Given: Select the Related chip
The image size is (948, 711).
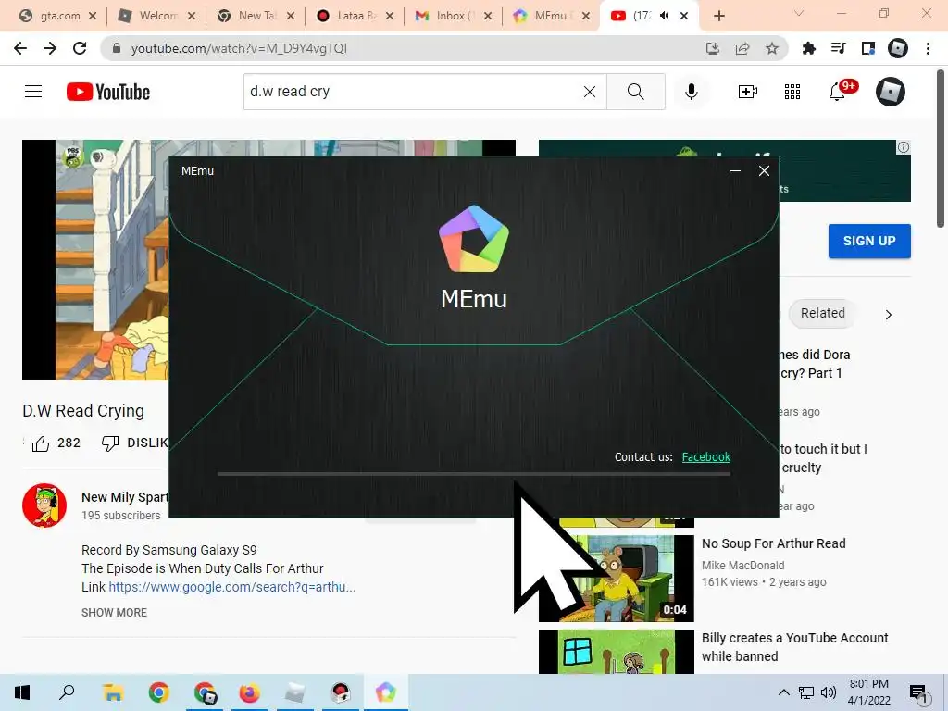Looking at the screenshot, I should (x=823, y=313).
